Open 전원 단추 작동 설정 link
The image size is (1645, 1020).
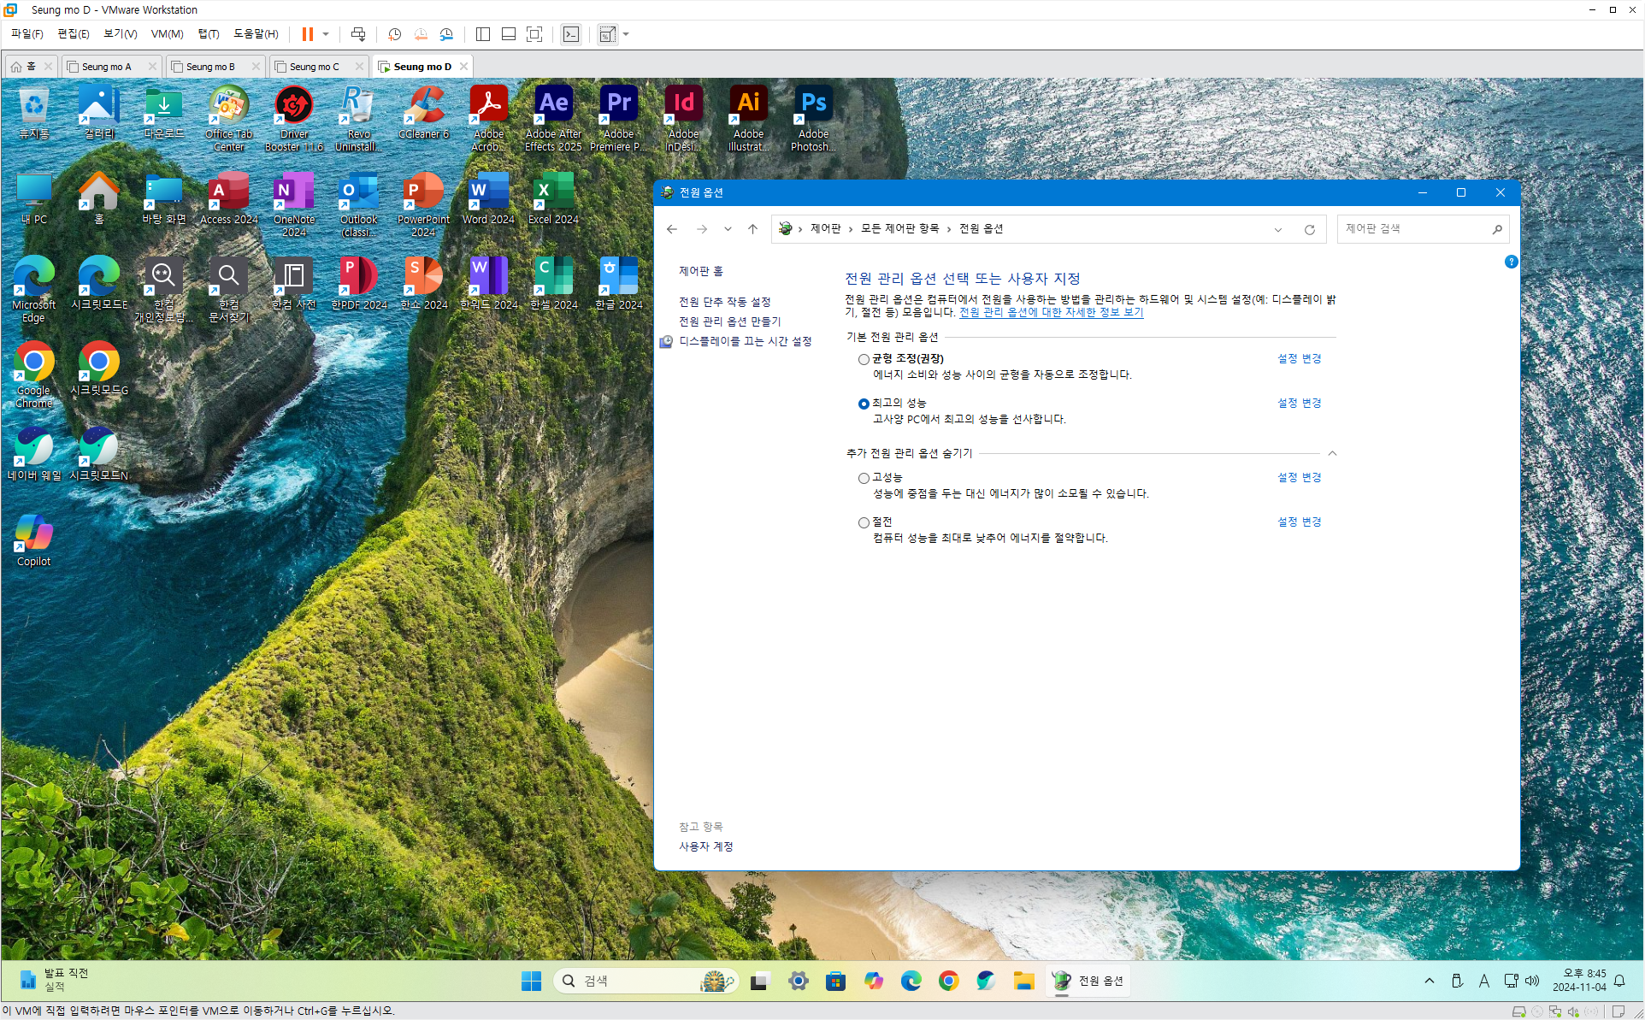724,302
